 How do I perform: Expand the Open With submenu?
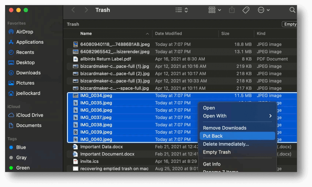[237, 116]
